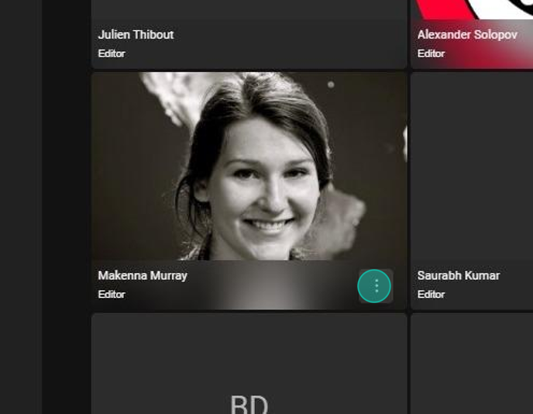Open the three-dot menu on Makenna Murray's card

click(374, 286)
